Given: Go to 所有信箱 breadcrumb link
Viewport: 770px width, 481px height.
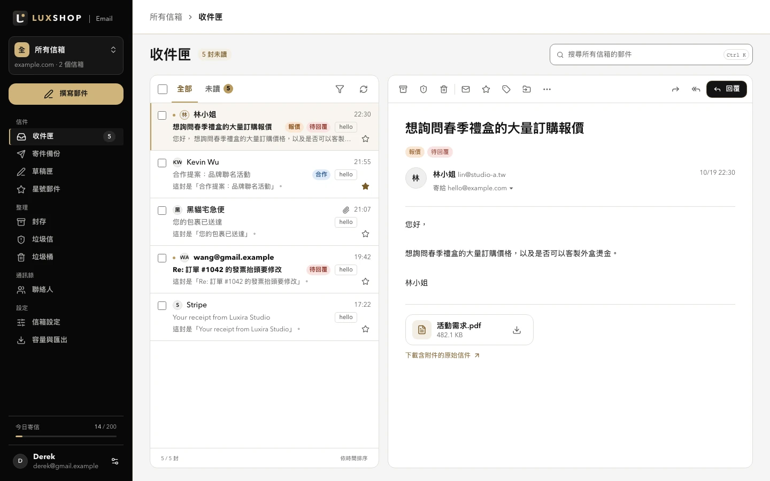Looking at the screenshot, I should 166,17.
